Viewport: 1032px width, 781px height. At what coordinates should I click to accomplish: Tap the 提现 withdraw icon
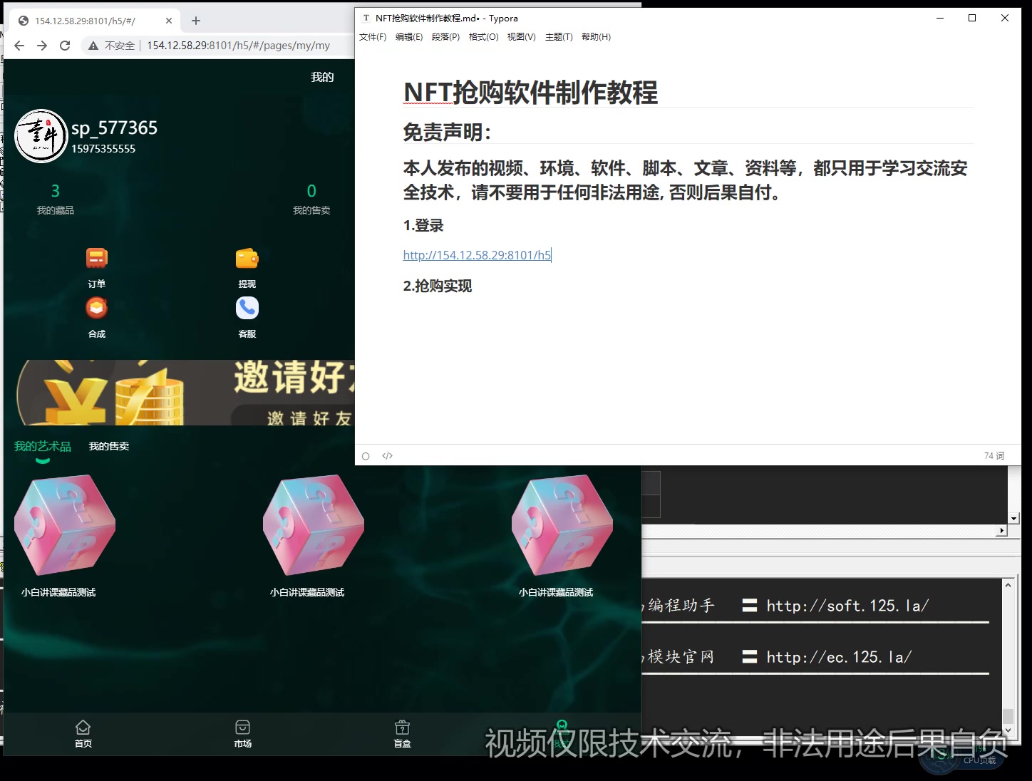(246, 257)
